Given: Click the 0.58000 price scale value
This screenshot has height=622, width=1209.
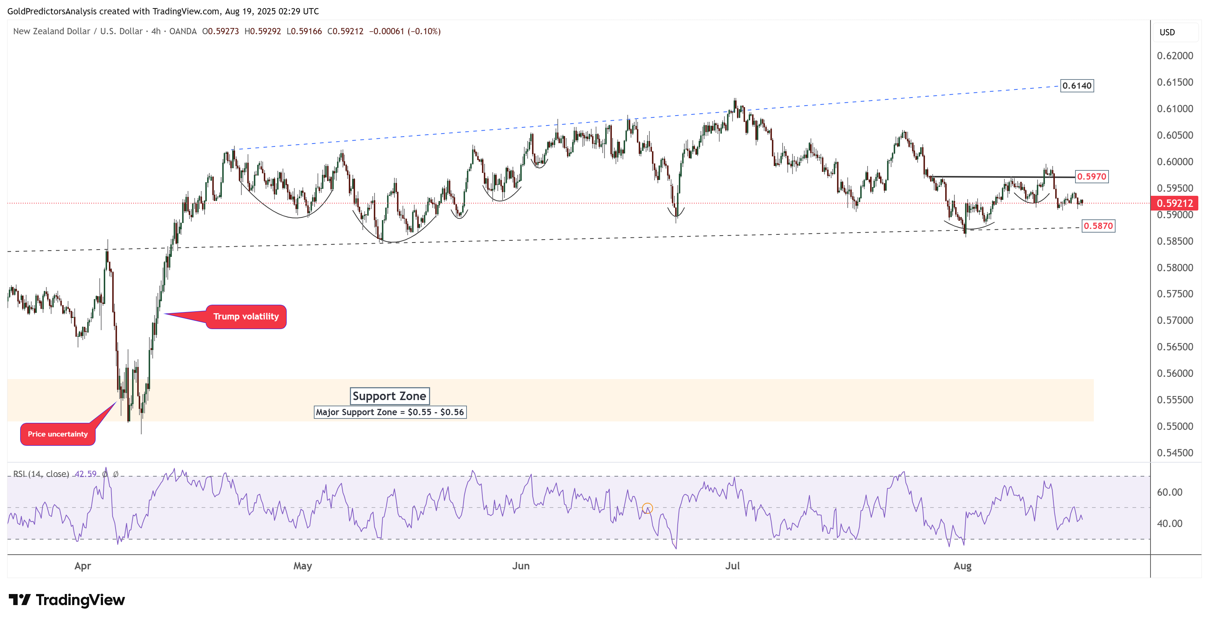Looking at the screenshot, I should point(1175,268).
